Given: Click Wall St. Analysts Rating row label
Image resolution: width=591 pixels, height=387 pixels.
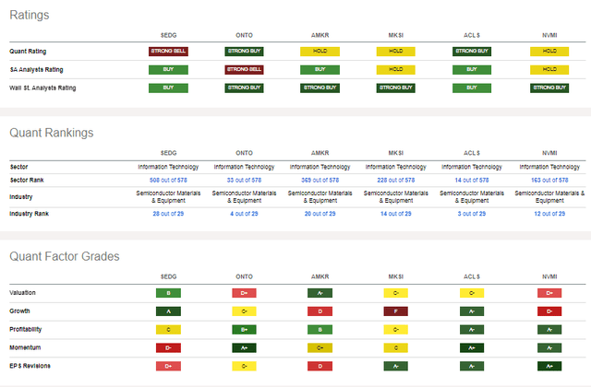Looking at the screenshot, I should point(42,88).
